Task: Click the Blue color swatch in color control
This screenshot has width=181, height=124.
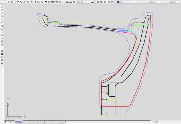Action: (x=118, y=2)
